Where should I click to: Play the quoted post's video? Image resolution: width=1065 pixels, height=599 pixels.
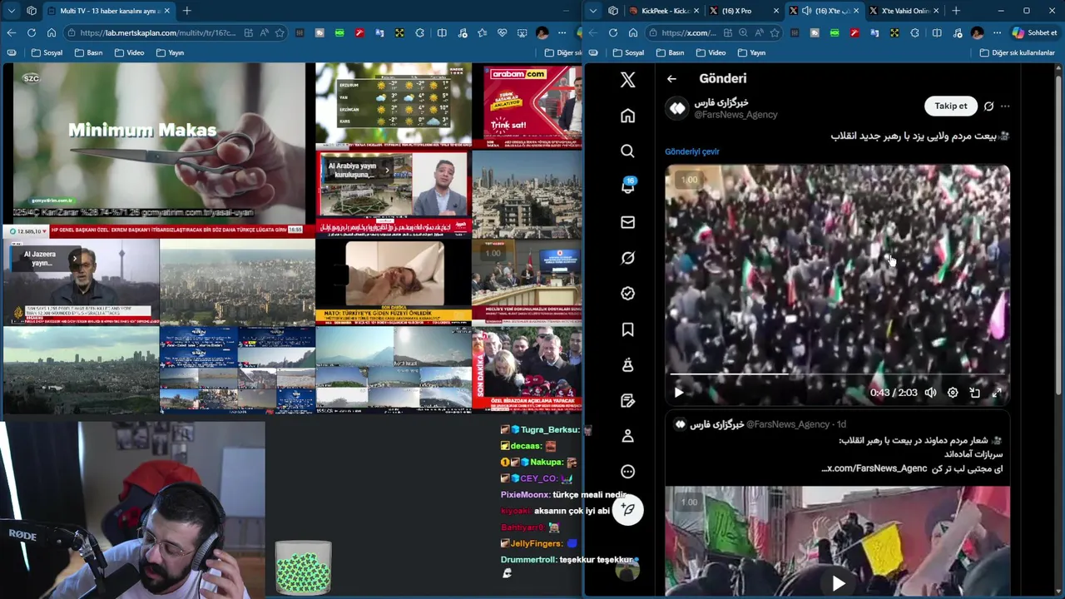(838, 583)
